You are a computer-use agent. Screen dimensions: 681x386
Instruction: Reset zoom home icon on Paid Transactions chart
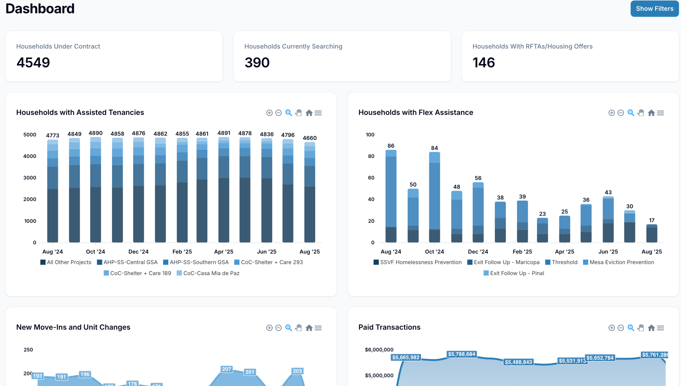click(x=651, y=328)
